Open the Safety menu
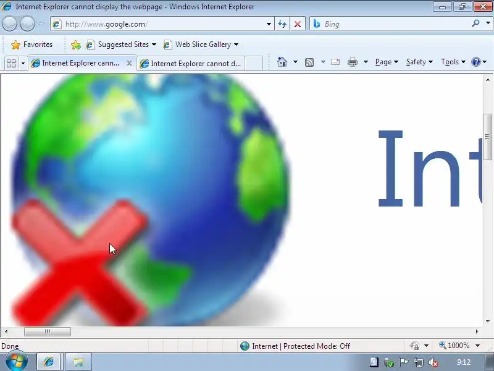This screenshot has width=494, height=371. [x=419, y=62]
